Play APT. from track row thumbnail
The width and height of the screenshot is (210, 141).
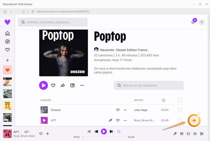tap(44, 120)
